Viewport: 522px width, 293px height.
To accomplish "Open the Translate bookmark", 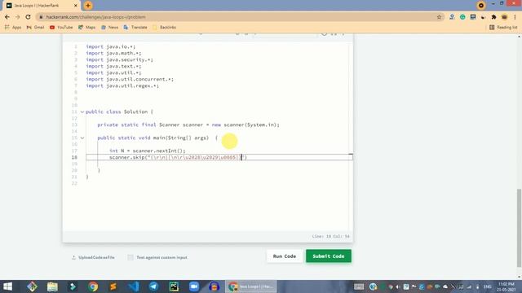I will [x=135, y=27].
